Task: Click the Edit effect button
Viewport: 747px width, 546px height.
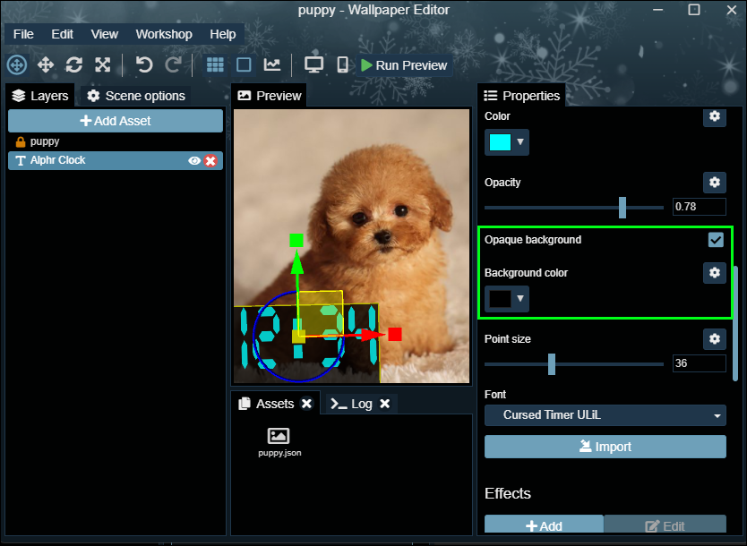Action: pyautogui.click(x=665, y=525)
